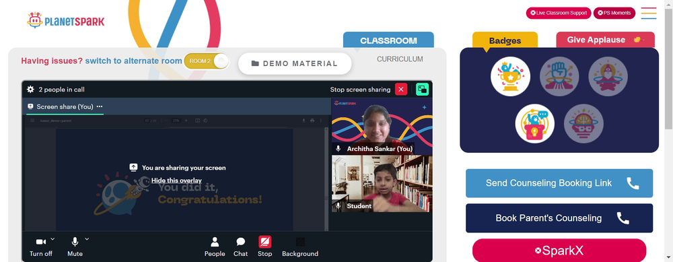Screen dimensions: 673x262
Task: Click the Student's microphone icon
Action: tap(339, 205)
